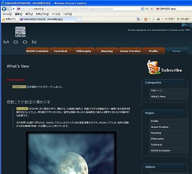Click the Home icon in the command bar
The image size is (192, 174).
tap(138, 19)
